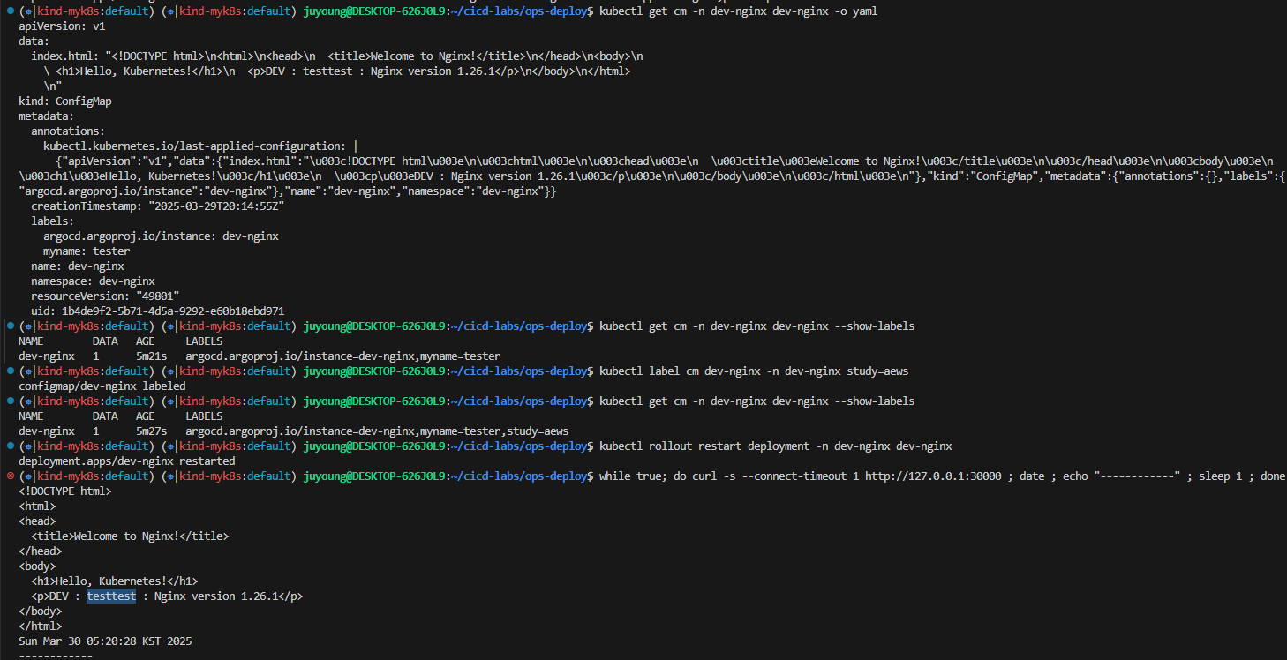Viewport: 1287px width, 660px height.
Task: Select '<title>Welcome to Nginx!</title>' in curl output
Action: (x=130, y=536)
